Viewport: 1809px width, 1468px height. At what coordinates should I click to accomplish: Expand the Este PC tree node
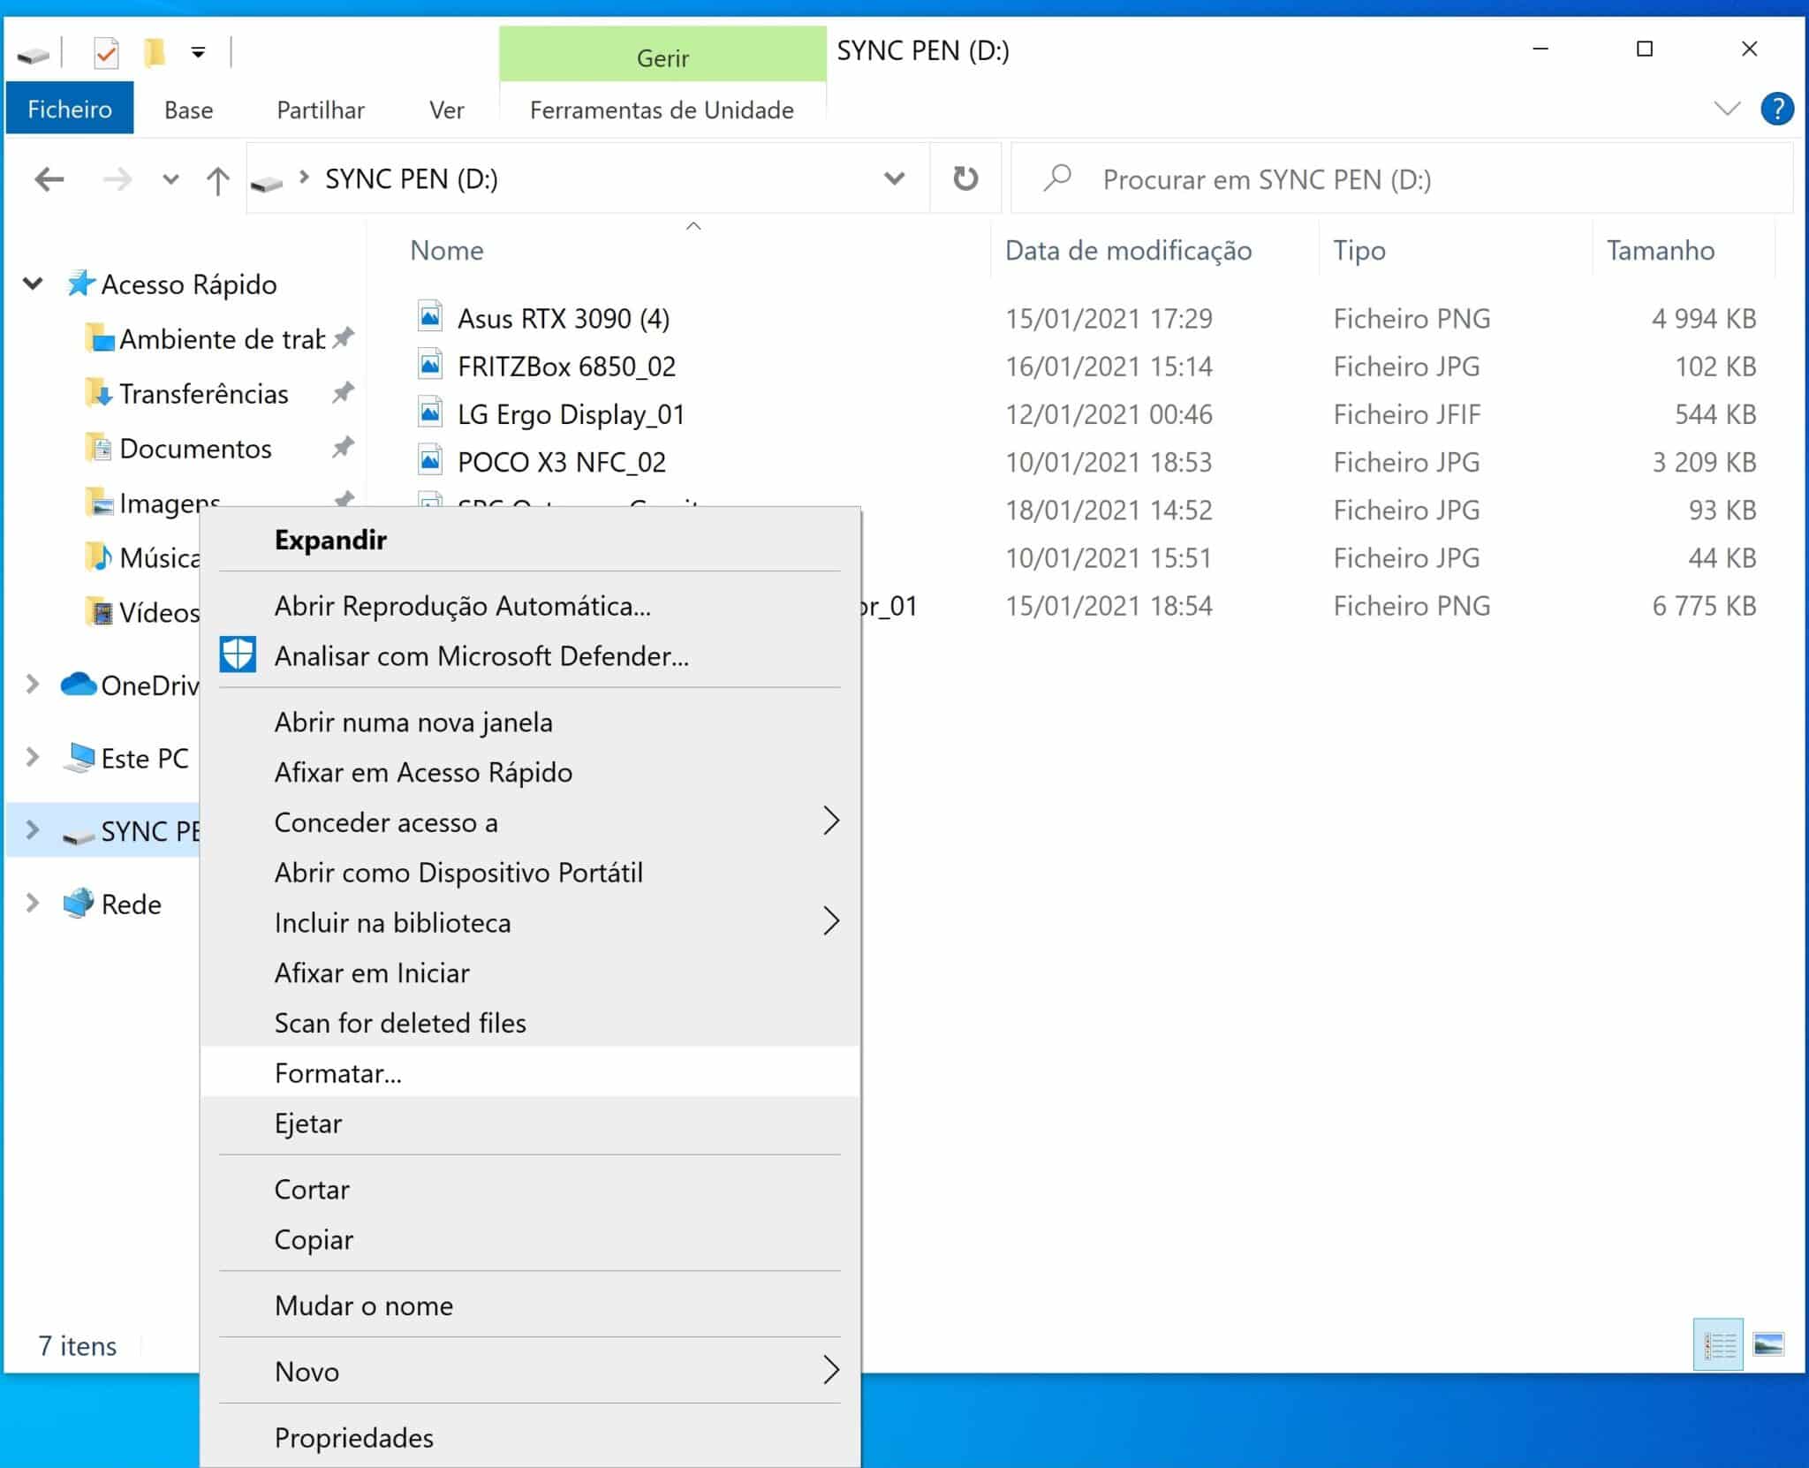(x=33, y=758)
